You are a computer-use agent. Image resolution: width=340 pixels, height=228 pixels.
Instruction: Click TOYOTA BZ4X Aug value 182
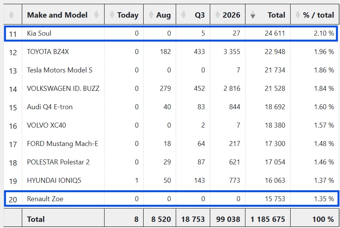(x=165, y=52)
